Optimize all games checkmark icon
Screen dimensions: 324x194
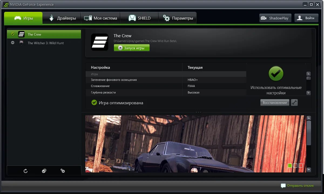pyautogui.click(x=44, y=171)
